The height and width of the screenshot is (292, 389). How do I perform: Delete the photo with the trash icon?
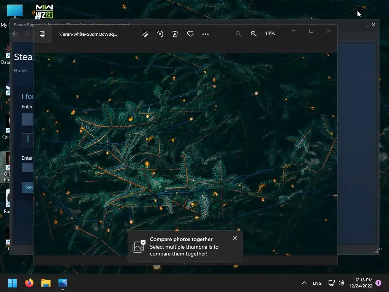pyautogui.click(x=175, y=34)
